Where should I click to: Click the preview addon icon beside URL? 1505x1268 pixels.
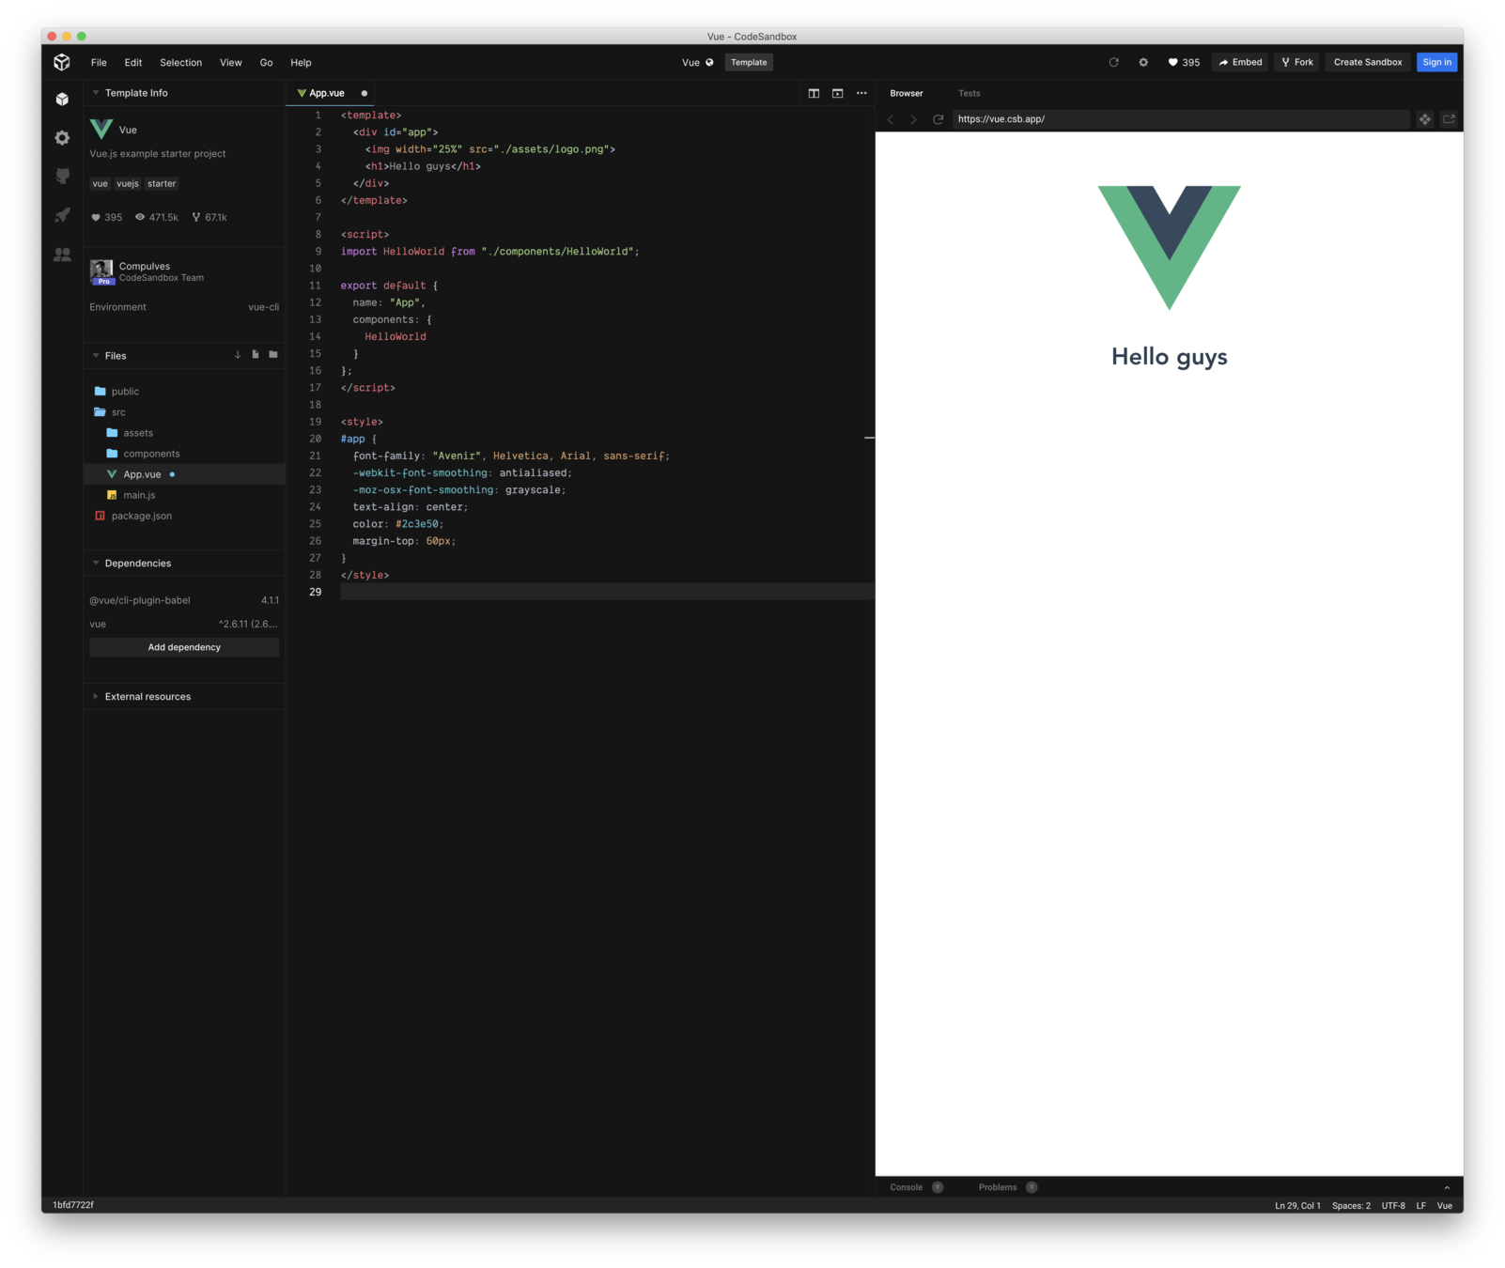[1425, 119]
